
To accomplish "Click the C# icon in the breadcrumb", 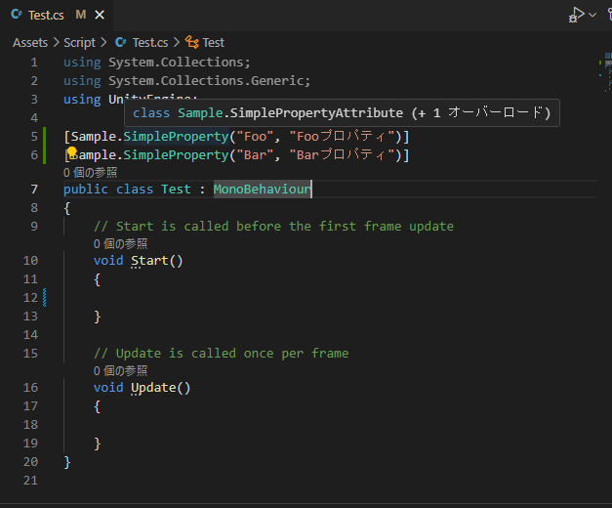I will pyautogui.click(x=121, y=42).
